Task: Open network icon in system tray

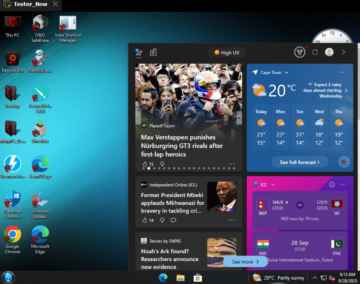Action: point(323,278)
